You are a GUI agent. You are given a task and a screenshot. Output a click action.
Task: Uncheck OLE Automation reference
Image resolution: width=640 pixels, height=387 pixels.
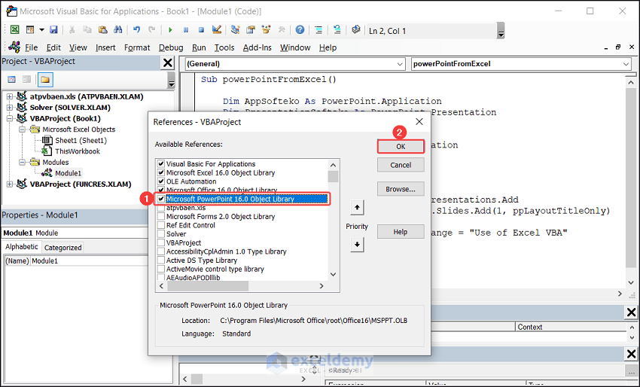pos(161,181)
